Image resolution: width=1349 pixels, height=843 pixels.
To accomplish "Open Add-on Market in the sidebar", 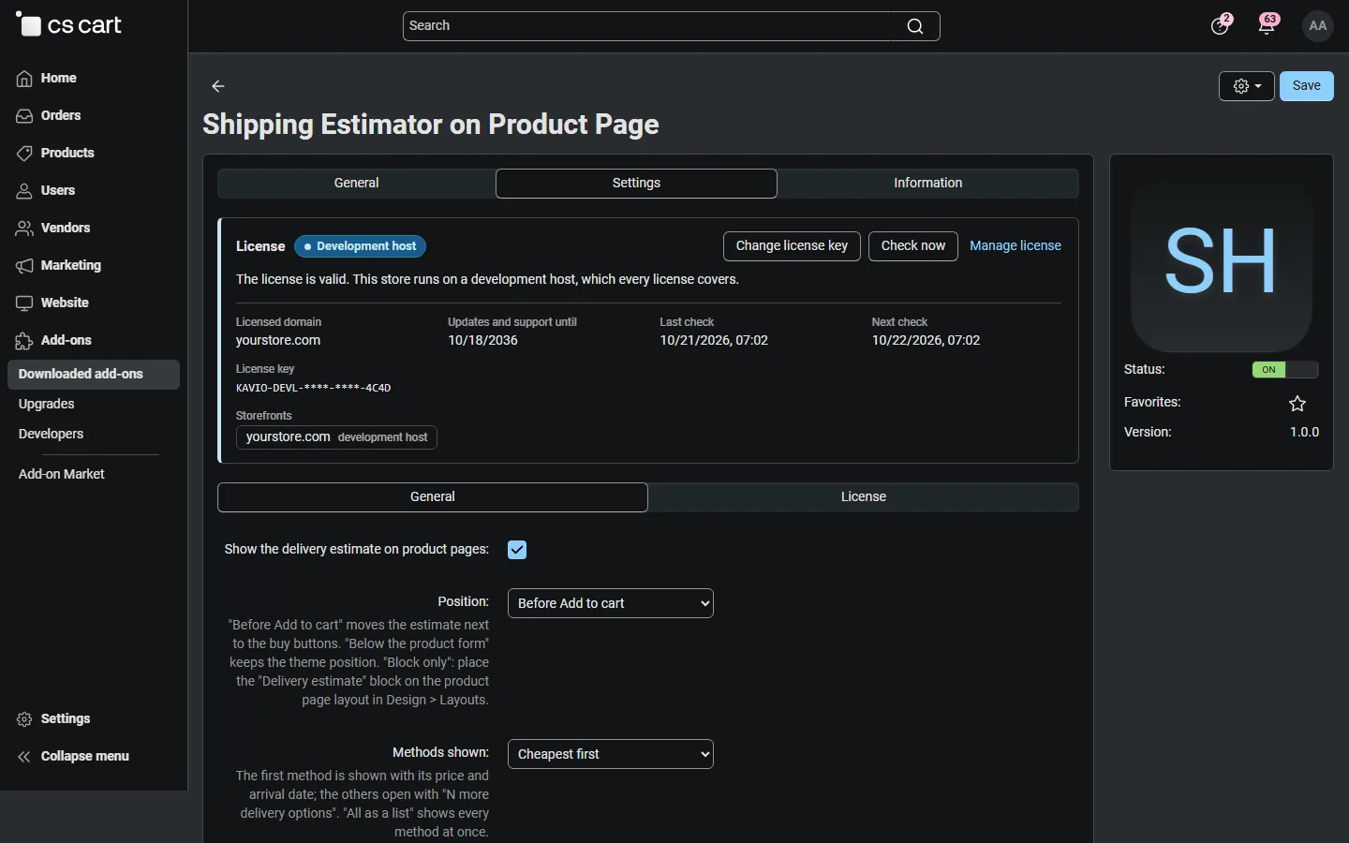I will (x=62, y=475).
